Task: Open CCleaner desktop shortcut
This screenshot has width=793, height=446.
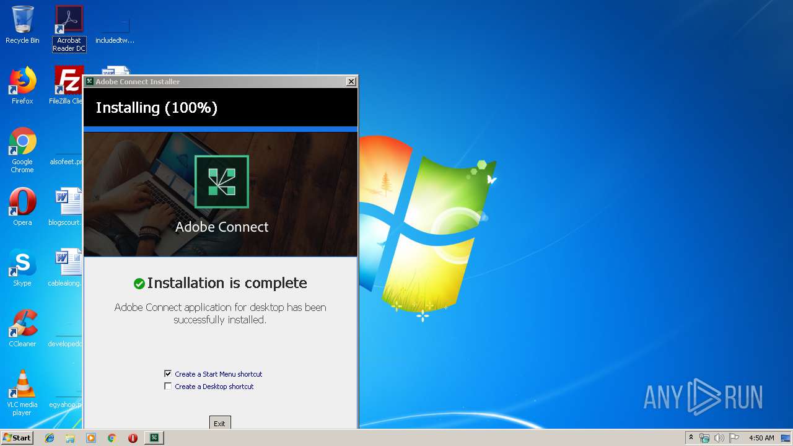Action: [x=22, y=328]
